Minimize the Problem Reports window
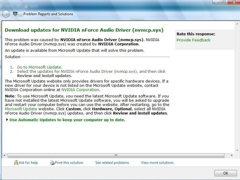This screenshot has width=240, height=180. pos(216,2)
